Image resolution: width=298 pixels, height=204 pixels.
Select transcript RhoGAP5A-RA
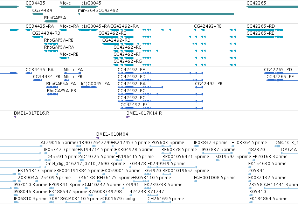coord(51,51)
